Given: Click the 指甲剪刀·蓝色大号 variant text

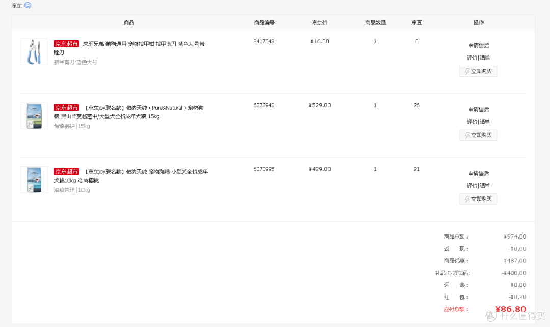Looking at the screenshot, I should click(75, 62).
